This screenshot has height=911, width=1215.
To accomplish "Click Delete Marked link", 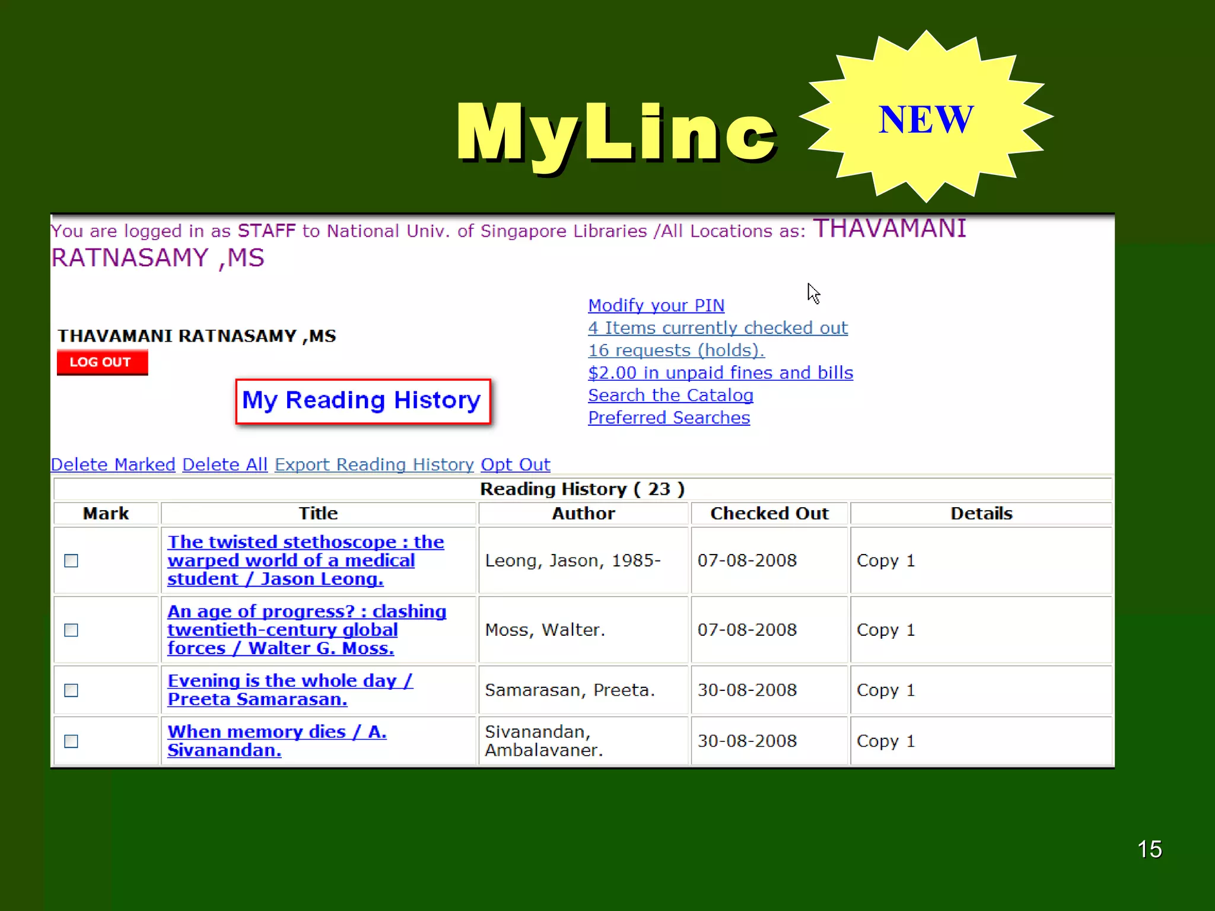I will pyautogui.click(x=113, y=464).
